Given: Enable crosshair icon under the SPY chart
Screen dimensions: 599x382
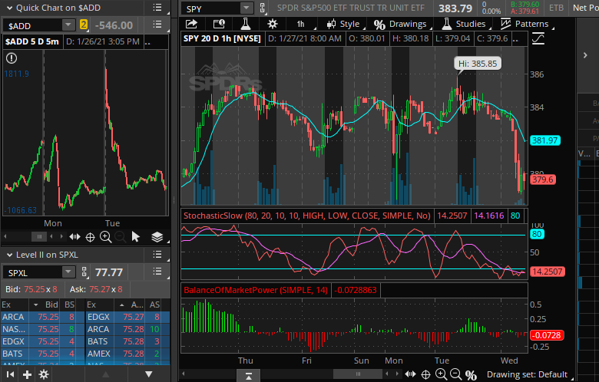Looking at the screenshot, I should click(x=425, y=374).
